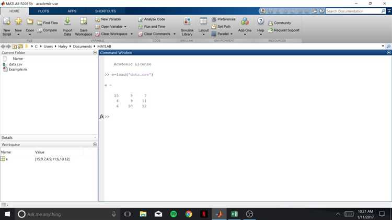The width and height of the screenshot is (392, 220).
Task: Click the Documents path segment
Action: [x=82, y=47]
